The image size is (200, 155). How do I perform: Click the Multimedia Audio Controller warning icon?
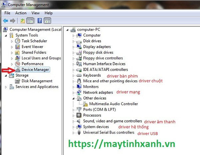point(85,104)
